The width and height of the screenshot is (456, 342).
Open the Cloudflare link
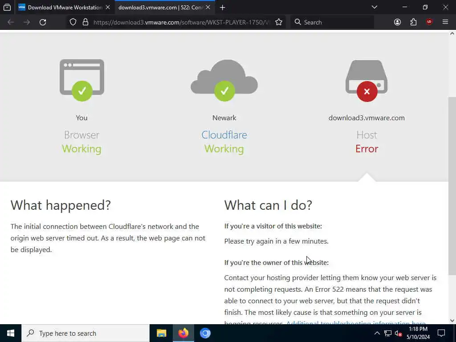pos(224,135)
